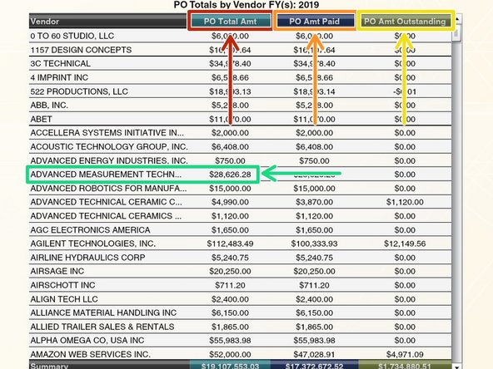Click Airsage PO total $20,250.00
493x369 pixels.
click(230, 272)
